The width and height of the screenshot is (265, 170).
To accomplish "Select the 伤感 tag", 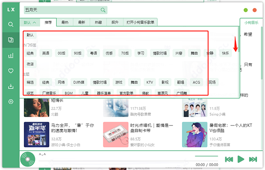I will tap(109, 53).
